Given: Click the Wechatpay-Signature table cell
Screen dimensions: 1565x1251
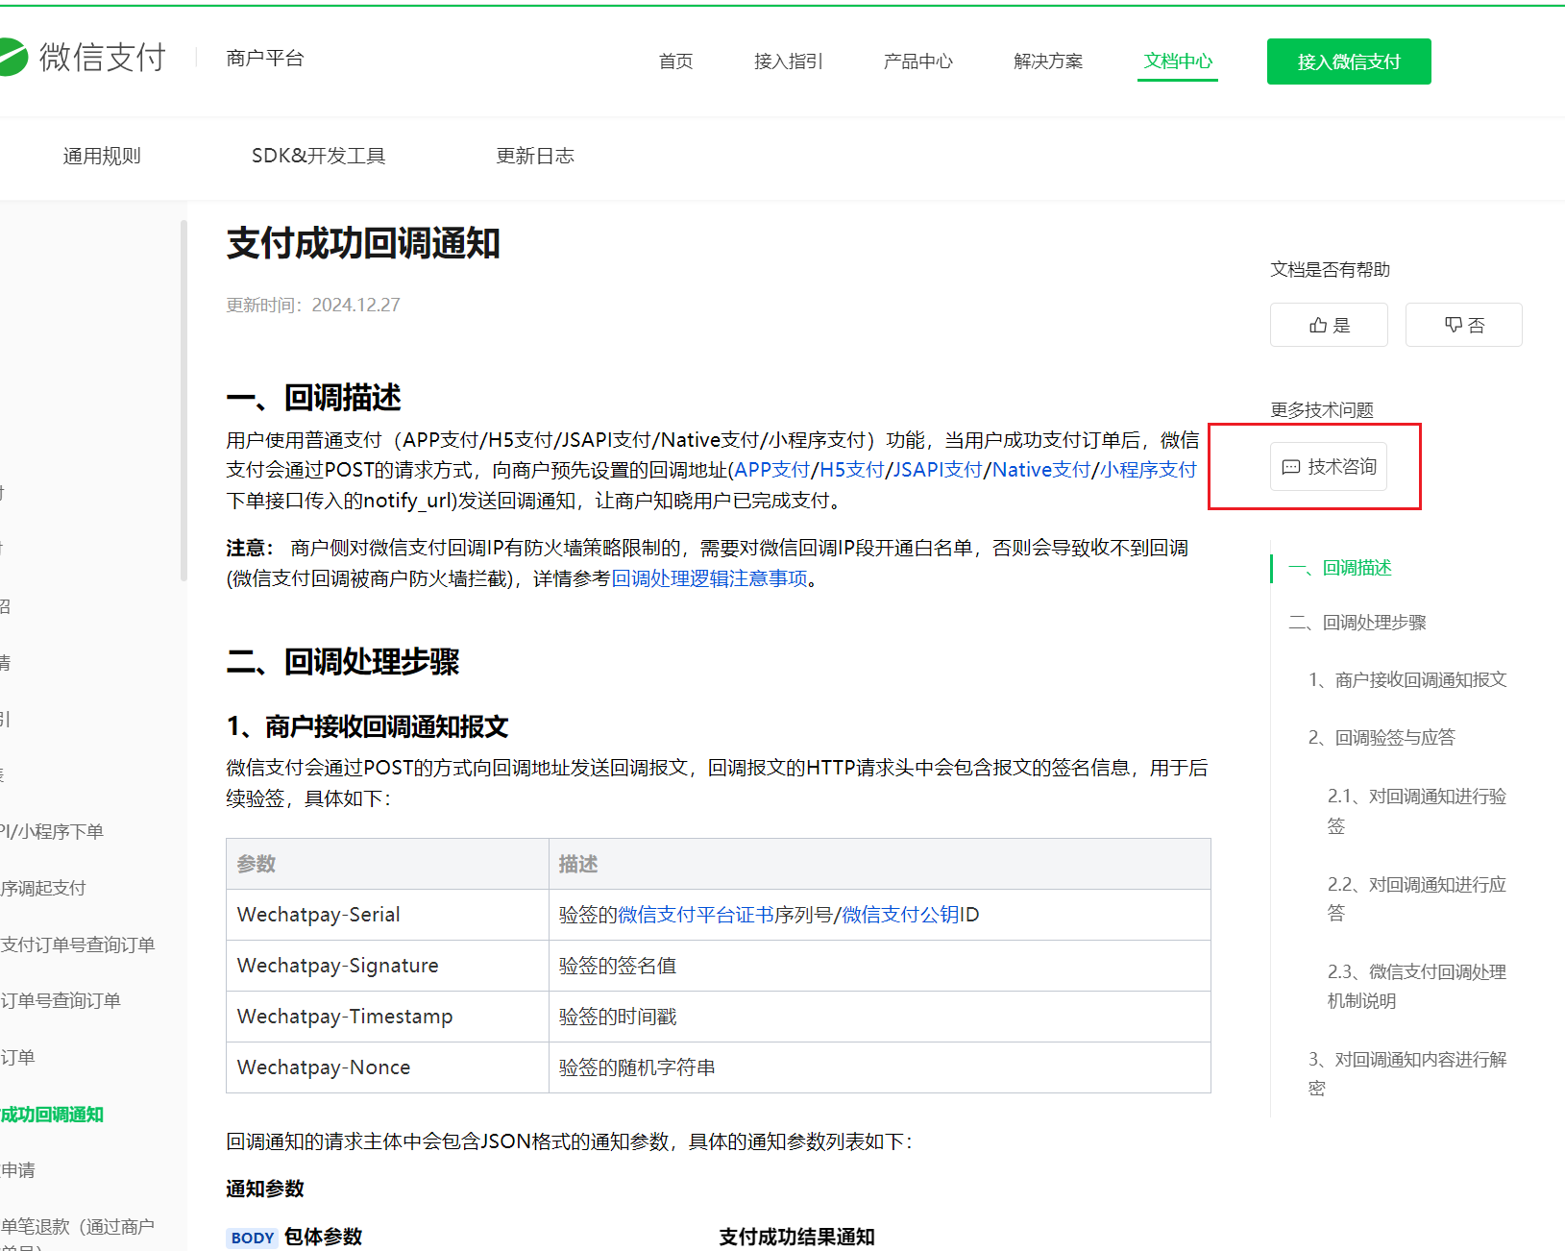Looking at the screenshot, I should pyautogui.click(x=387, y=966).
